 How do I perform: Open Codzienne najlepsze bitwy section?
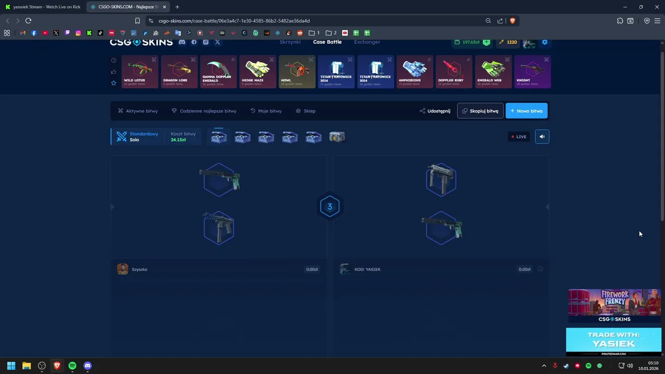pos(204,111)
